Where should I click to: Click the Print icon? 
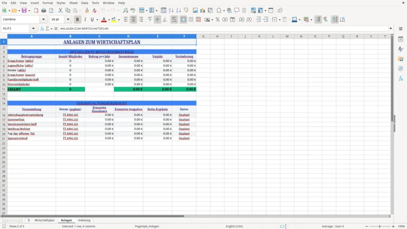44,10
